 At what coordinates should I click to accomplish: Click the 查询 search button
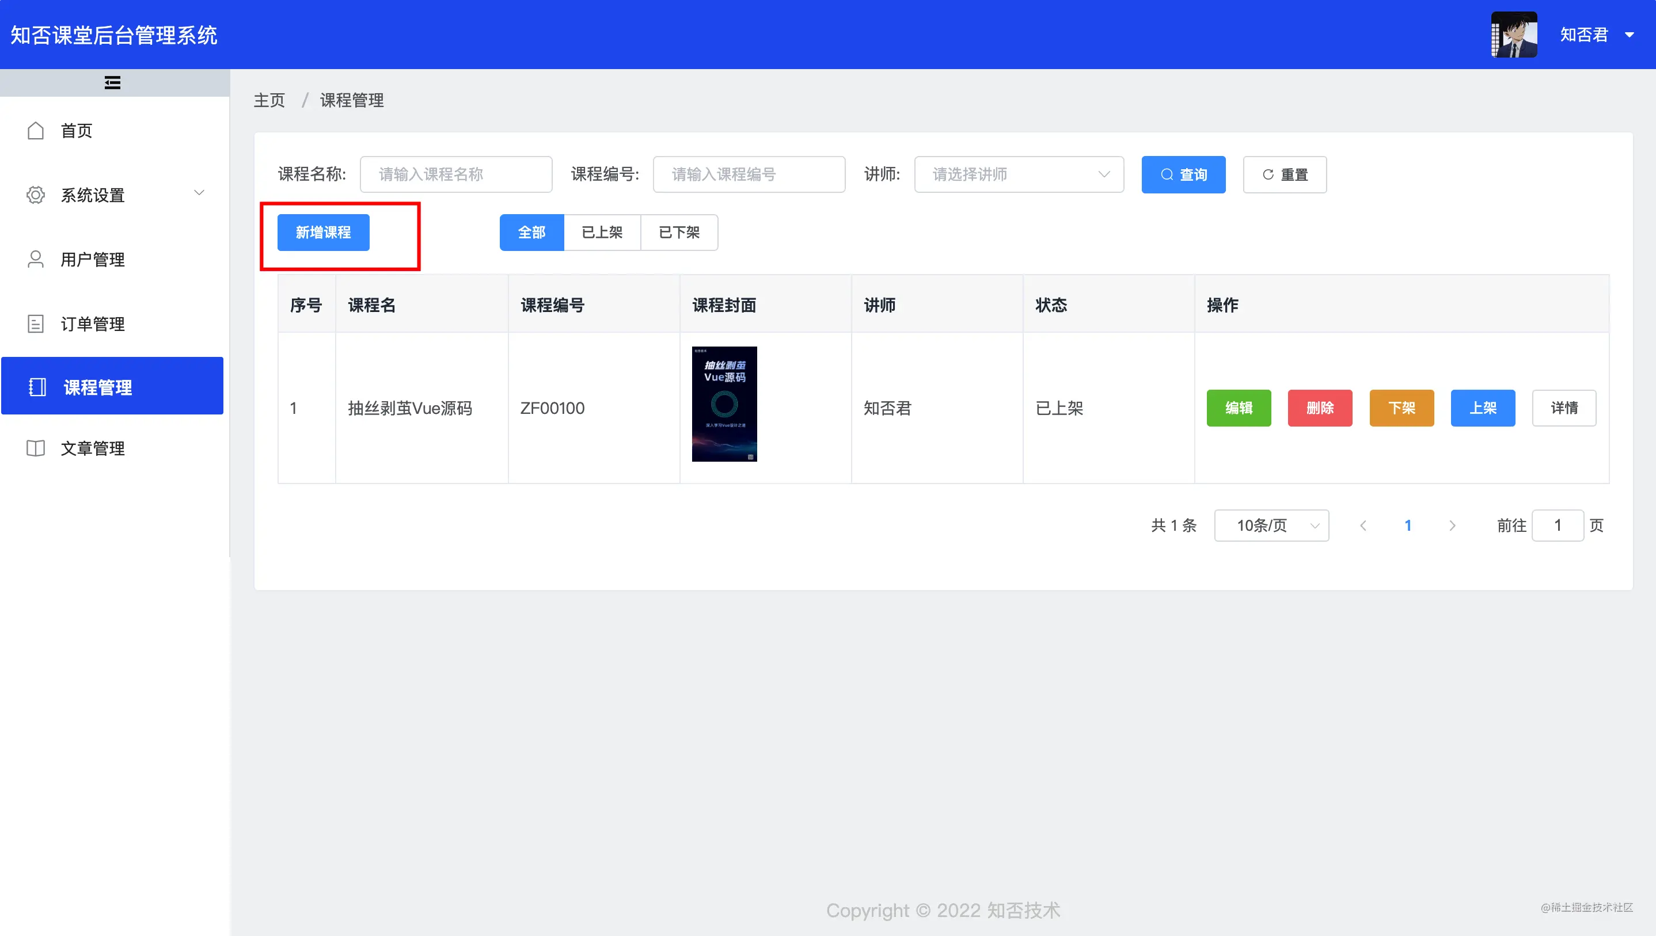1183,174
